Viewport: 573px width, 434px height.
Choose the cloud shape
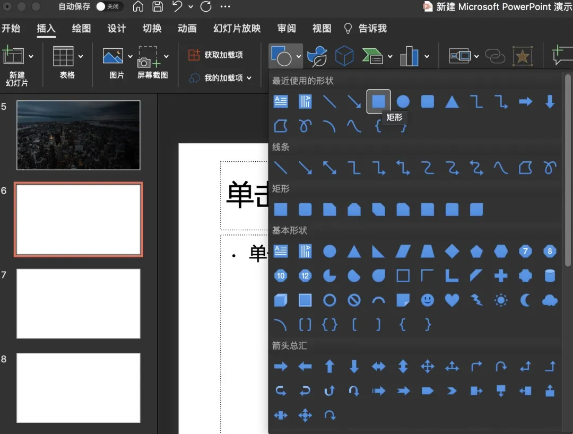click(x=550, y=300)
